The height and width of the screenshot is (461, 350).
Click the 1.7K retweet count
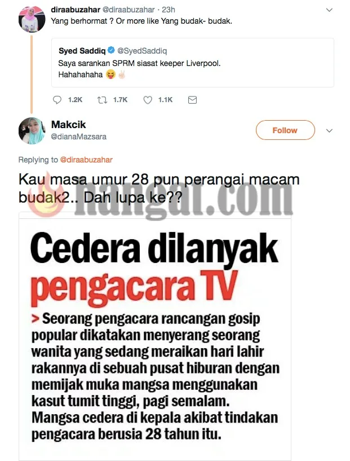120,100
